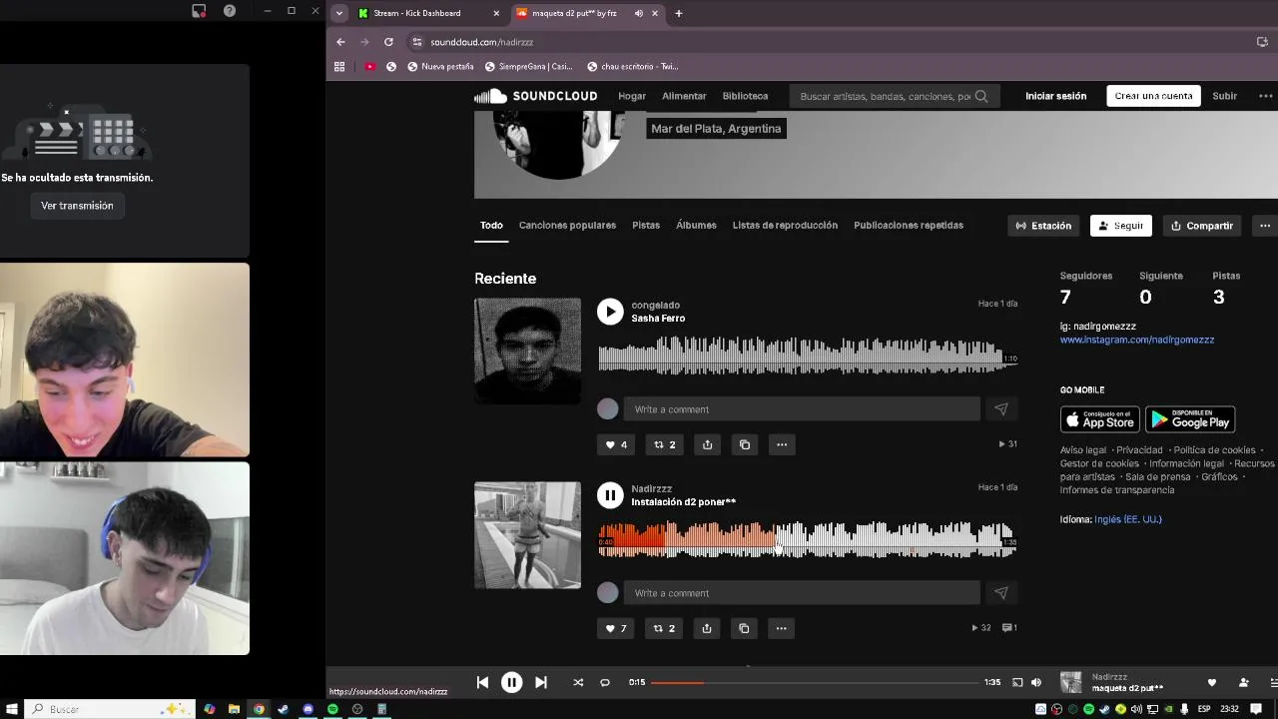Open Alimentar in SoundCloud navigation
Viewport: 1278px width, 719px height.
684,96
